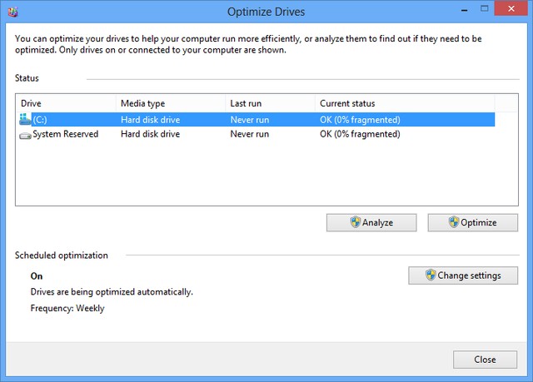Click the shield icon on Analyze button
533x382 pixels.
(355, 222)
